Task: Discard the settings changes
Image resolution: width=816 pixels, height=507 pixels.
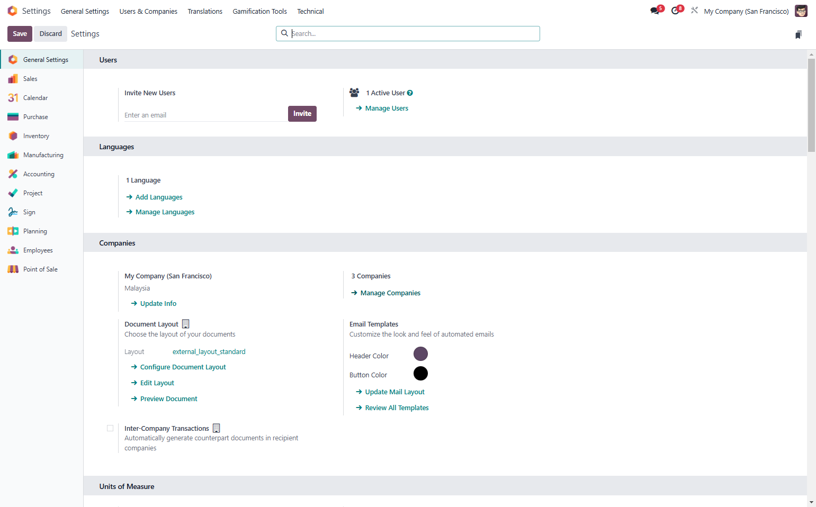Action: pyautogui.click(x=51, y=34)
